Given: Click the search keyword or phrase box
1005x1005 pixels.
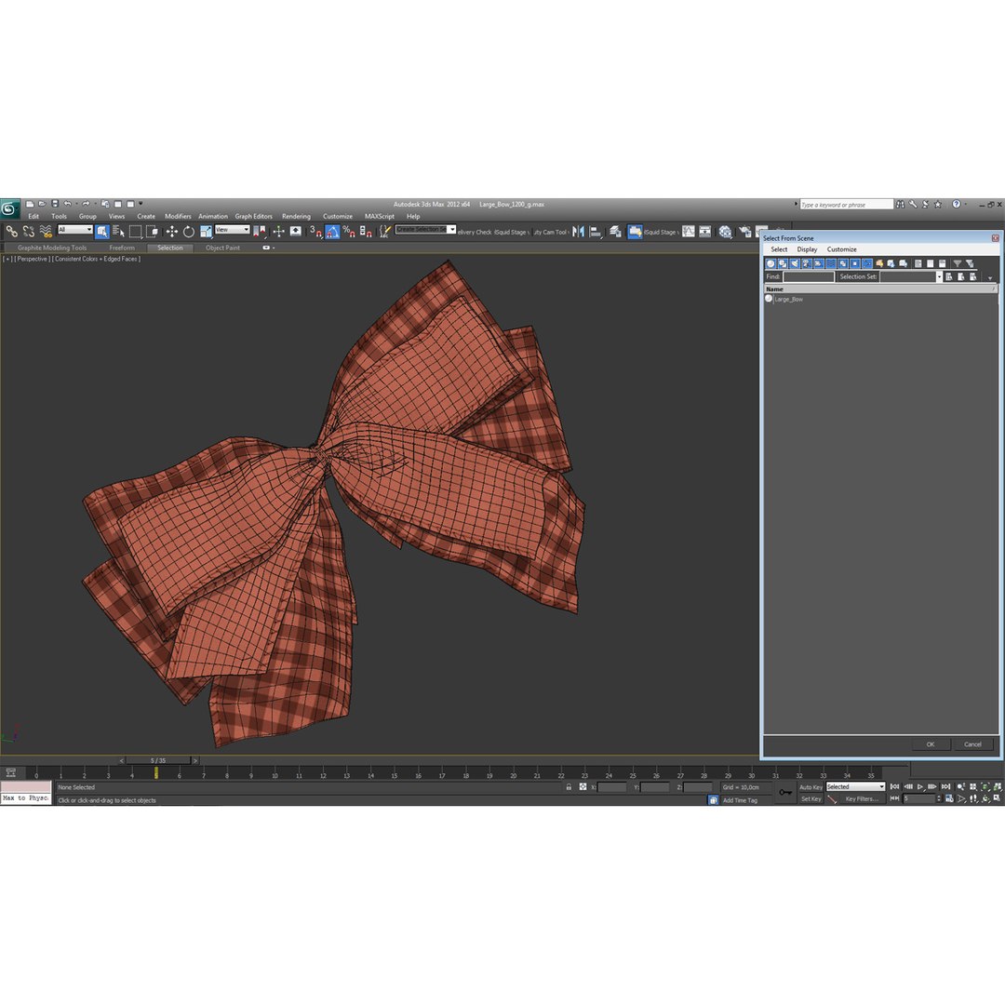Looking at the screenshot, I should click(x=846, y=205).
